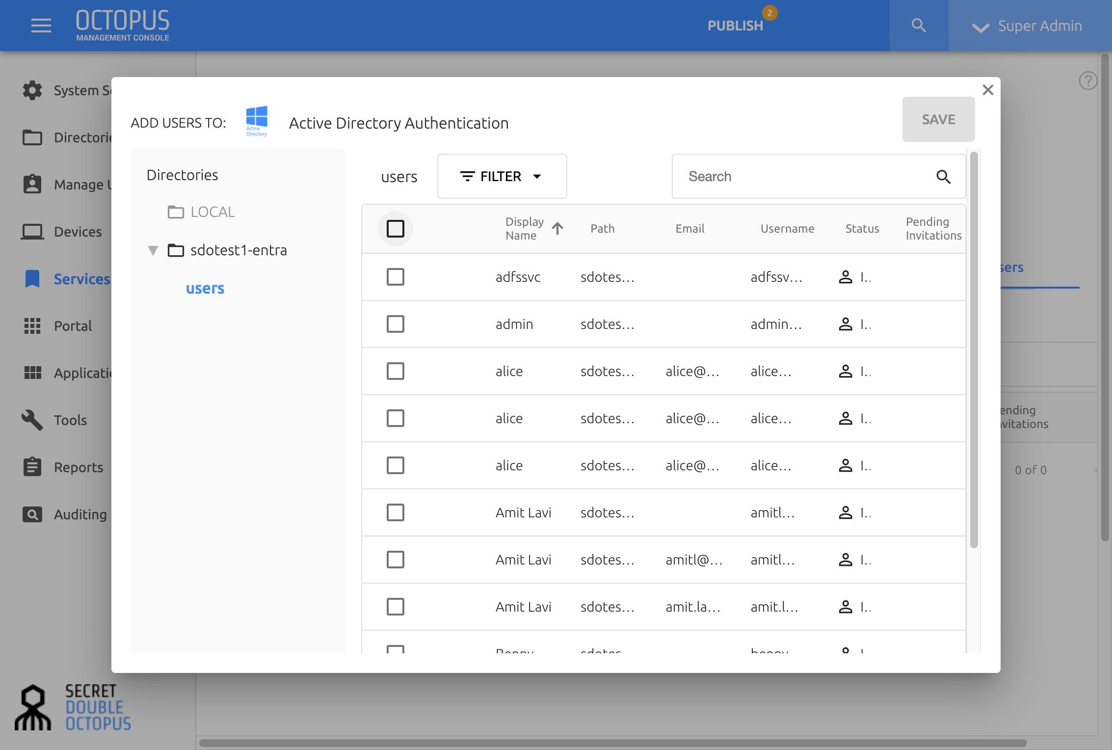Viewport: 1112px width, 750px height.
Task: Select the LOCAL directory
Action: [212, 212]
